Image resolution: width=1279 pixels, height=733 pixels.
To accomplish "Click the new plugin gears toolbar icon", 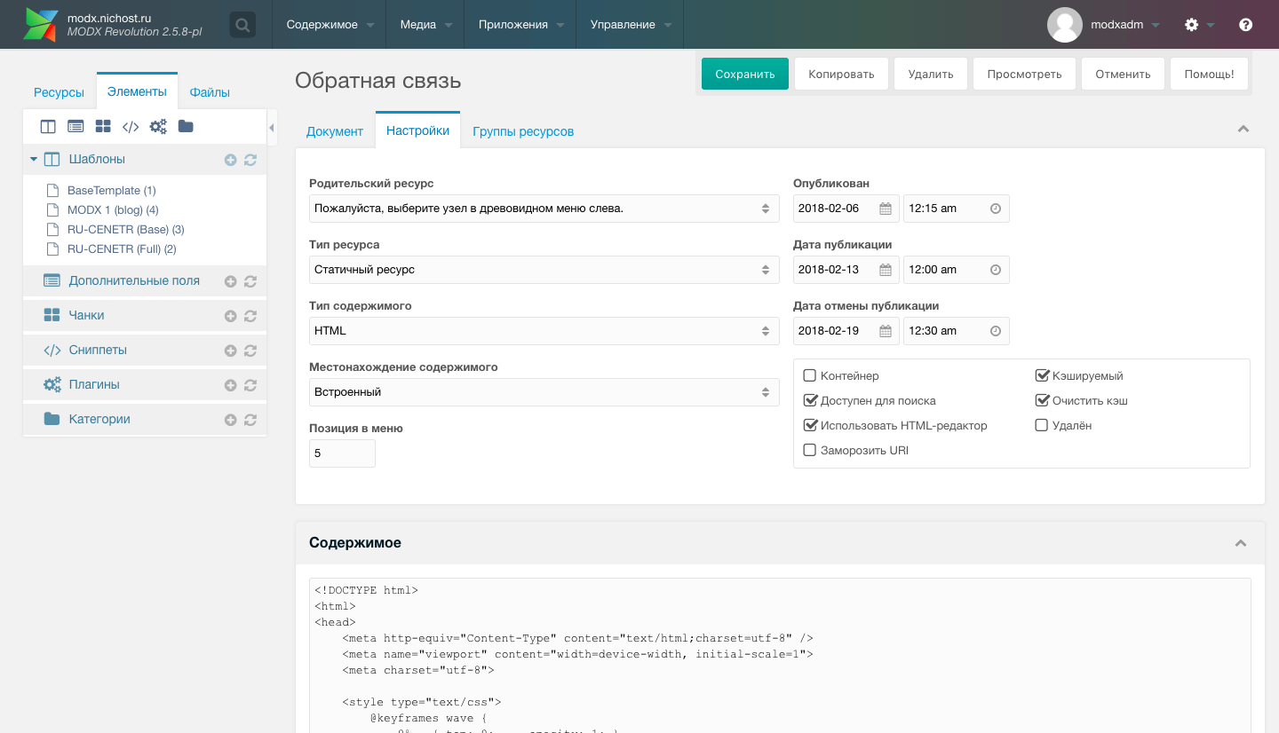I will pyautogui.click(x=158, y=127).
